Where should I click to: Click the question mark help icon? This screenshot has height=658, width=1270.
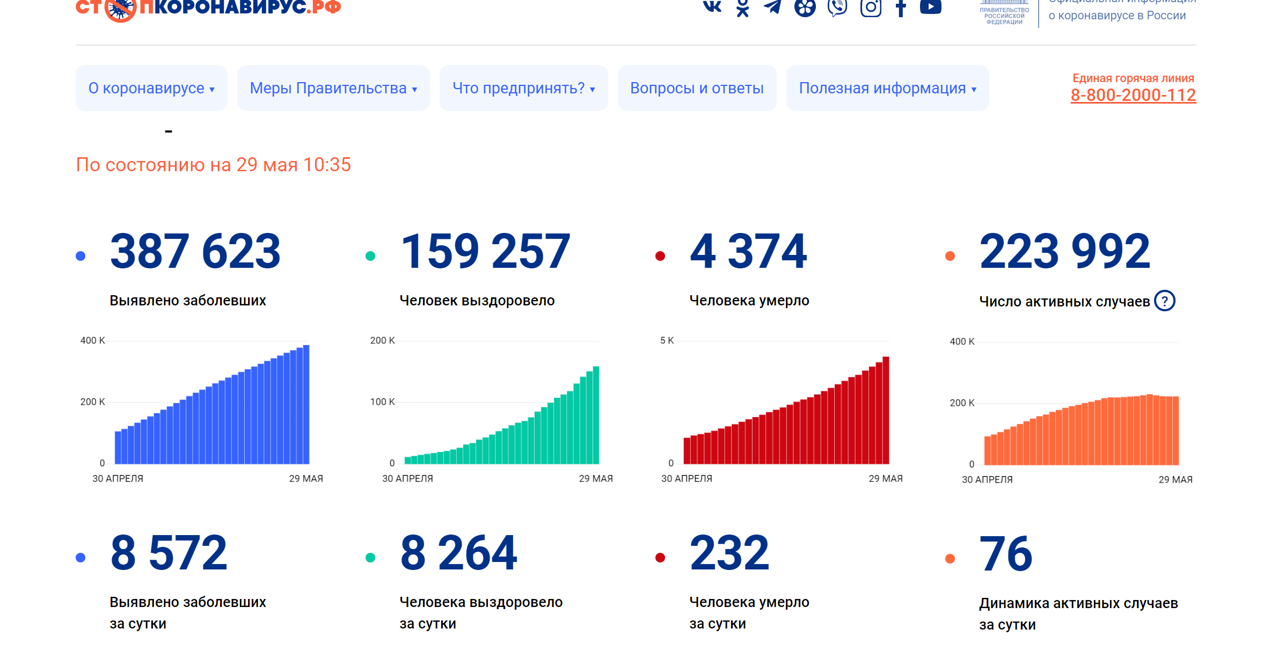coord(1165,301)
